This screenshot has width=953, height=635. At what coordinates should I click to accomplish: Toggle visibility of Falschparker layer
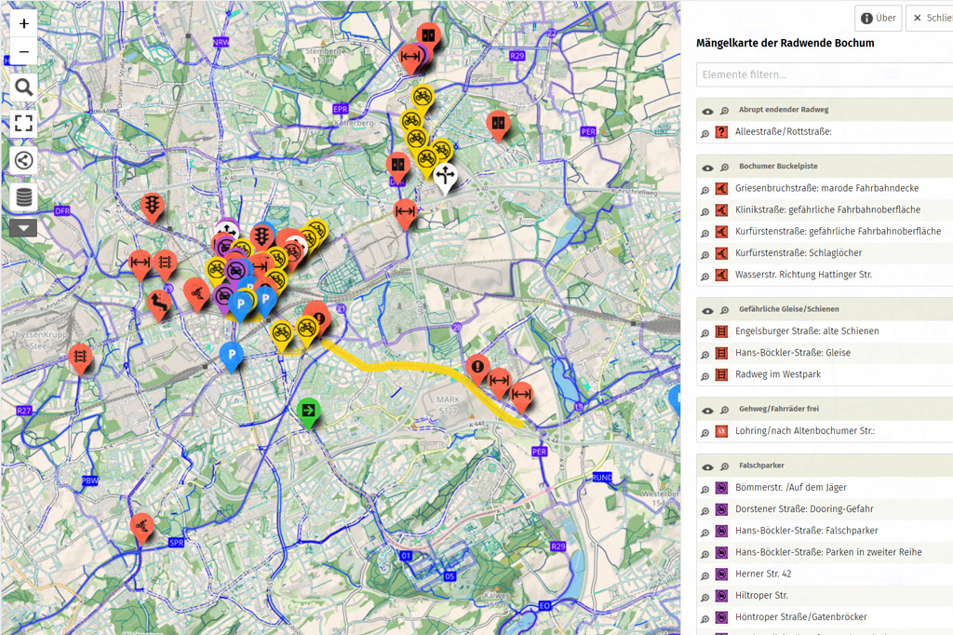[707, 467]
